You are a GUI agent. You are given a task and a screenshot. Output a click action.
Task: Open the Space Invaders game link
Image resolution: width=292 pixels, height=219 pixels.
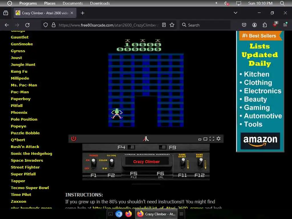27,160
